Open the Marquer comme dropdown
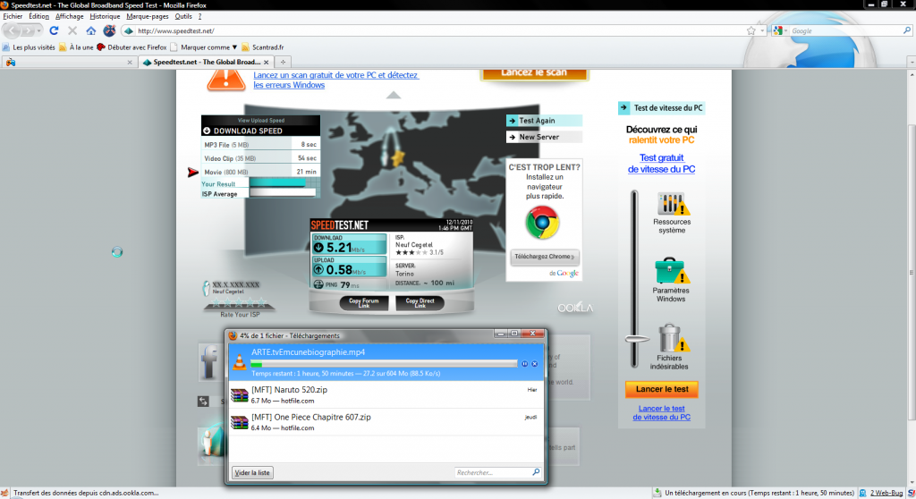The width and height of the screenshot is (916, 499). click(234, 47)
